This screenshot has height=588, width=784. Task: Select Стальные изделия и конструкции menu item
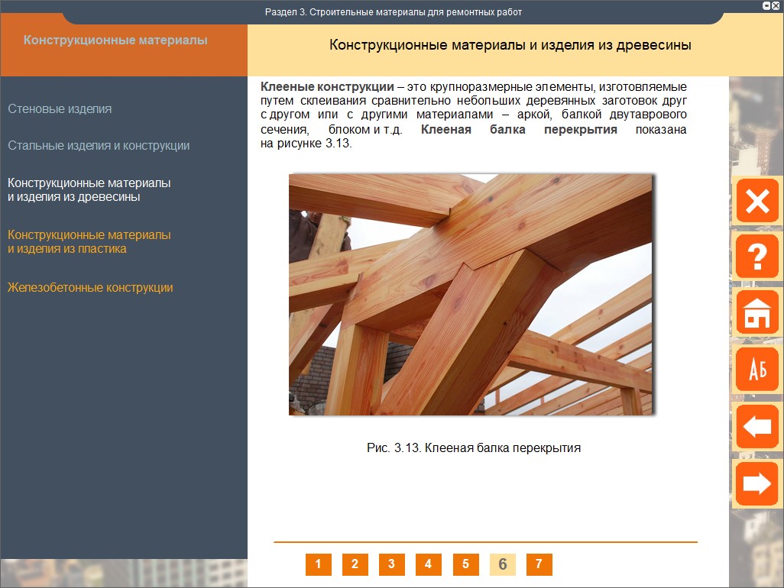pyautogui.click(x=99, y=145)
